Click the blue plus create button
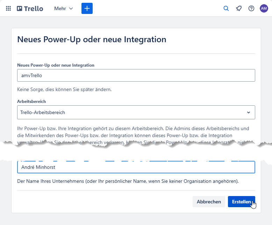This screenshot has height=225, width=272. (87, 8)
